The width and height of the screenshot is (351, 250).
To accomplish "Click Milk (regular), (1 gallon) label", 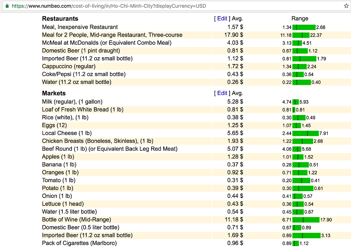I will 72,102.
